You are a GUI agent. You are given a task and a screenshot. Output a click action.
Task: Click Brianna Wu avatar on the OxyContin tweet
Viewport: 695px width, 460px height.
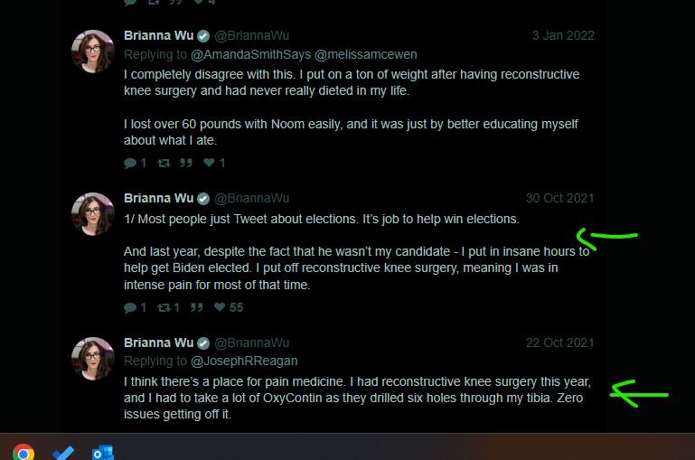point(93,359)
